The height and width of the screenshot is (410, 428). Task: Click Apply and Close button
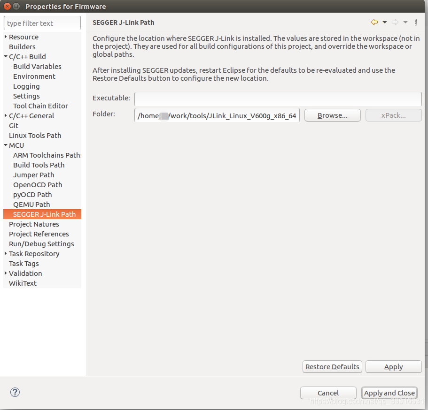(x=389, y=393)
